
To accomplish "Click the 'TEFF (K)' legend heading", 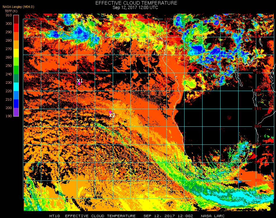I will [11, 11].
